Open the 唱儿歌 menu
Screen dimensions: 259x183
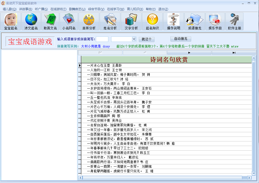click(x=9, y=9)
